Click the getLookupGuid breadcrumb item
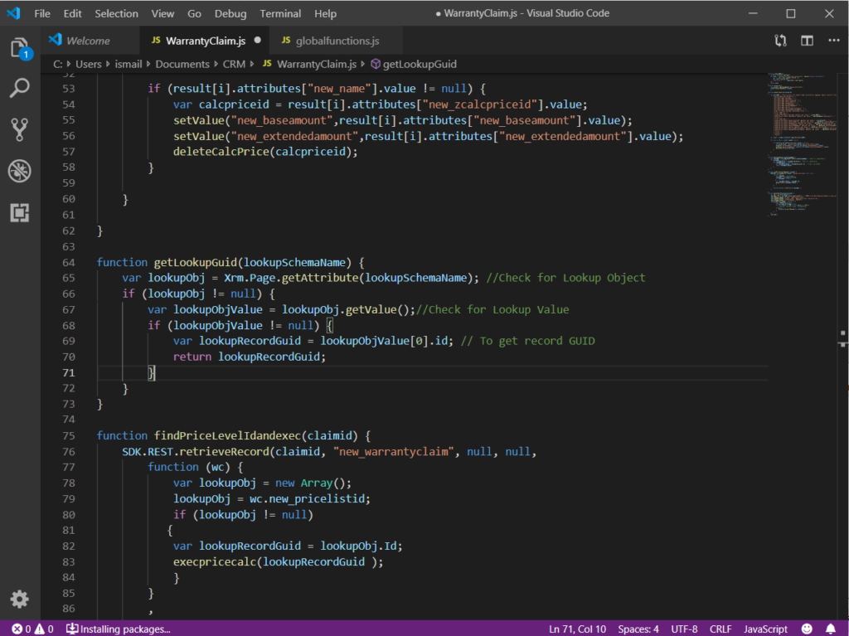 (419, 64)
